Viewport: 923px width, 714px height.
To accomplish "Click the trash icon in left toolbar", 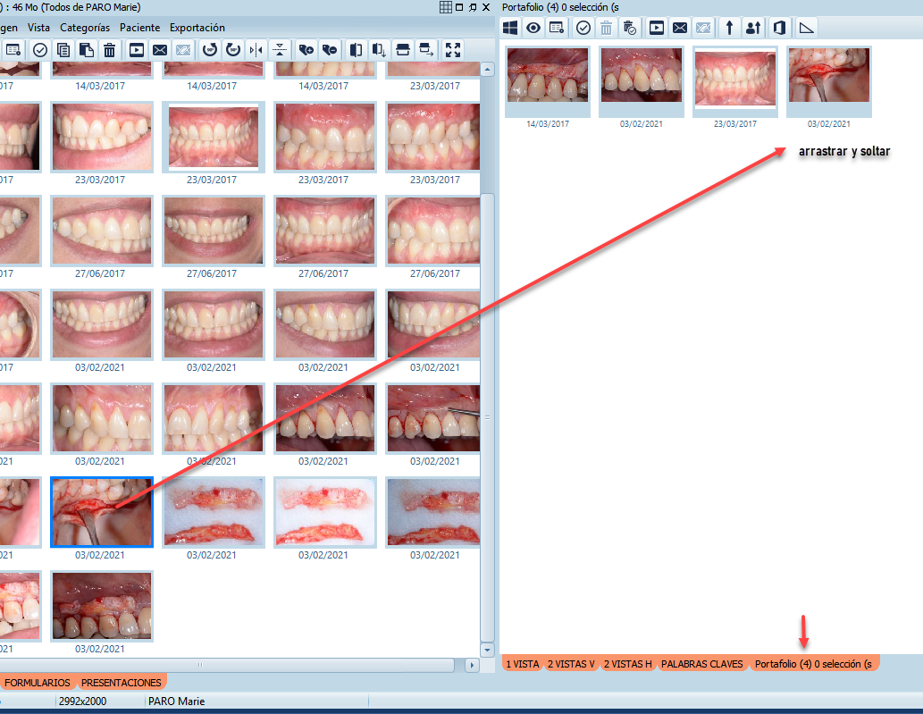I will click(109, 50).
